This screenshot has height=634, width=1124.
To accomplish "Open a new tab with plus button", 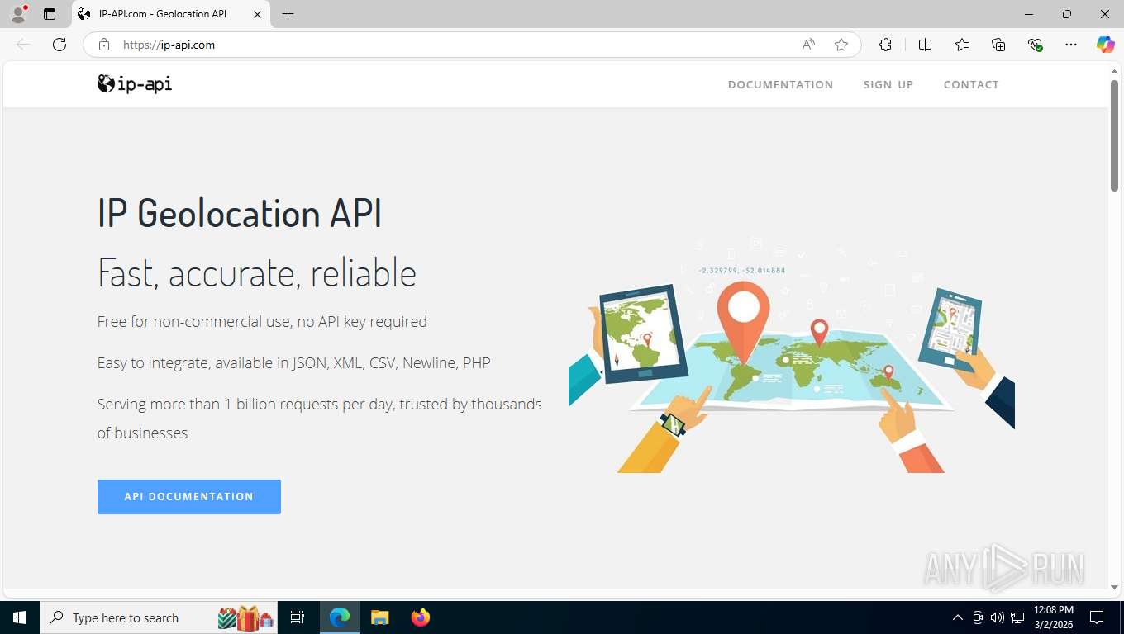I will point(288,14).
